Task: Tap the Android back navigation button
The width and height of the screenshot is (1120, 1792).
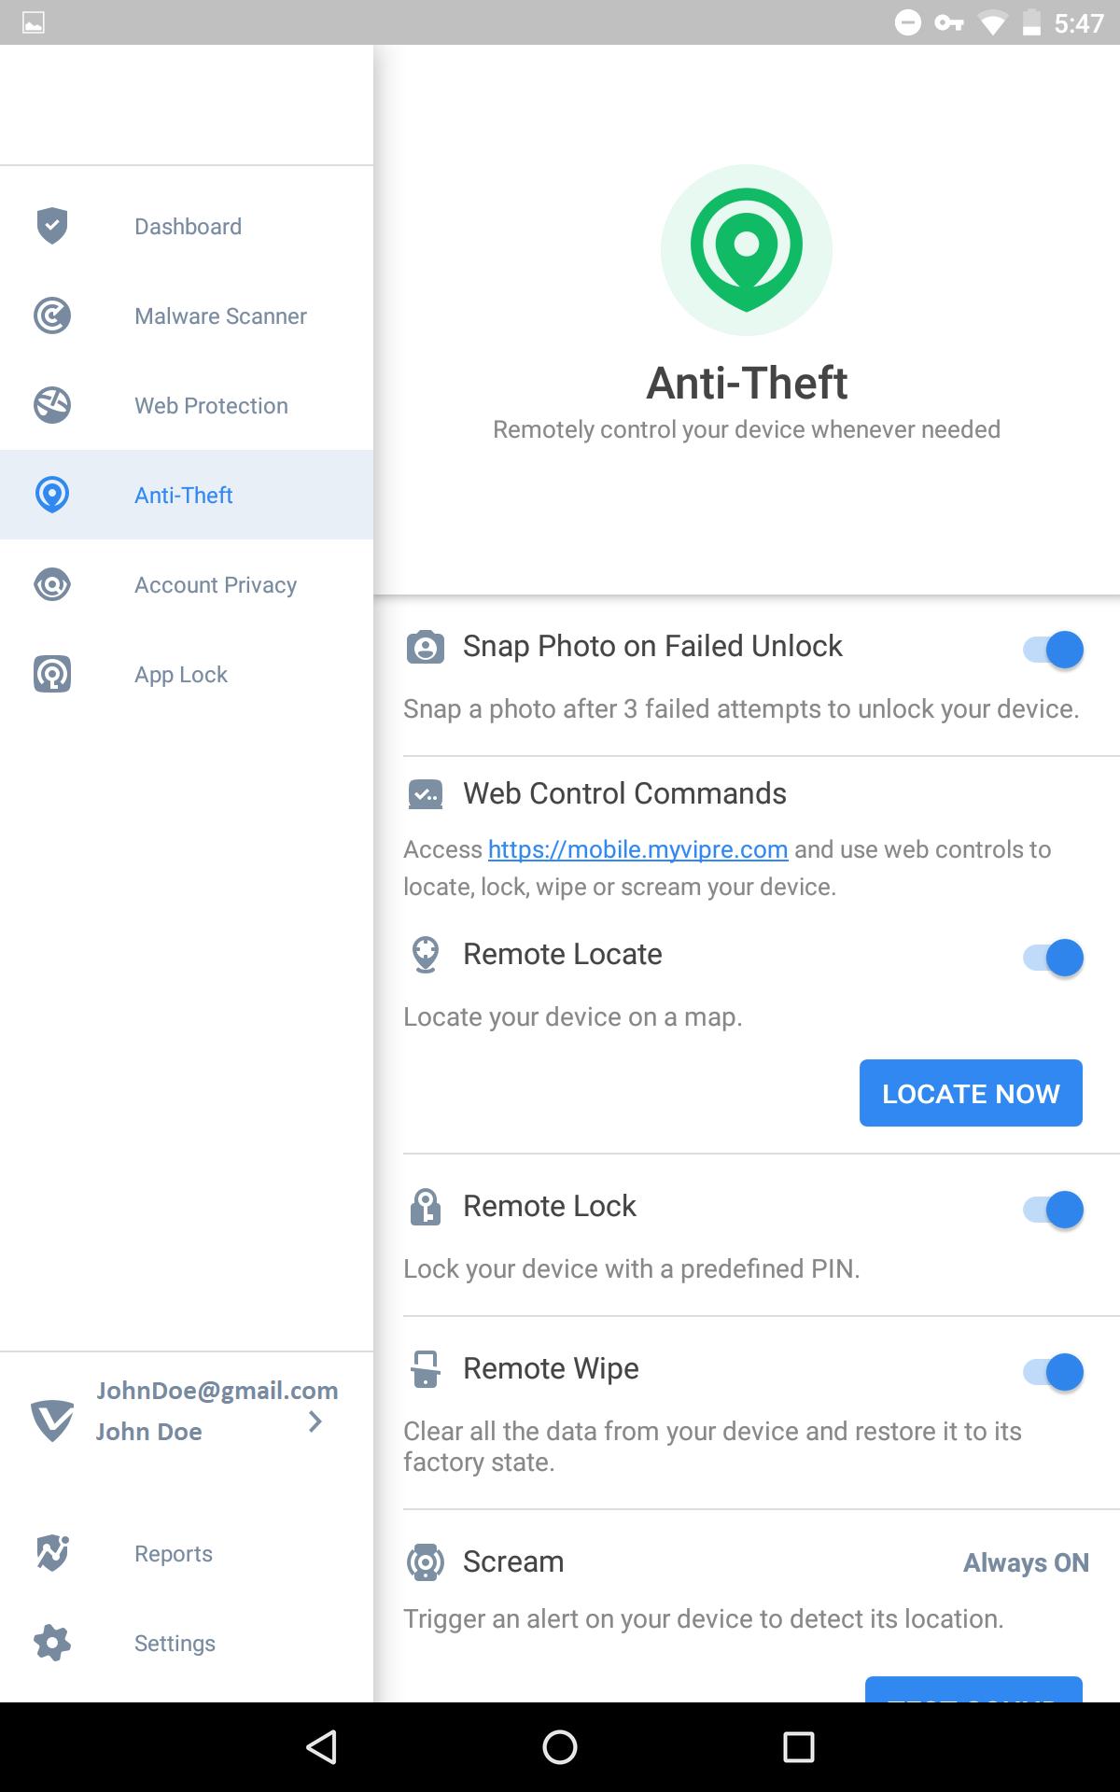Action: point(321,1747)
